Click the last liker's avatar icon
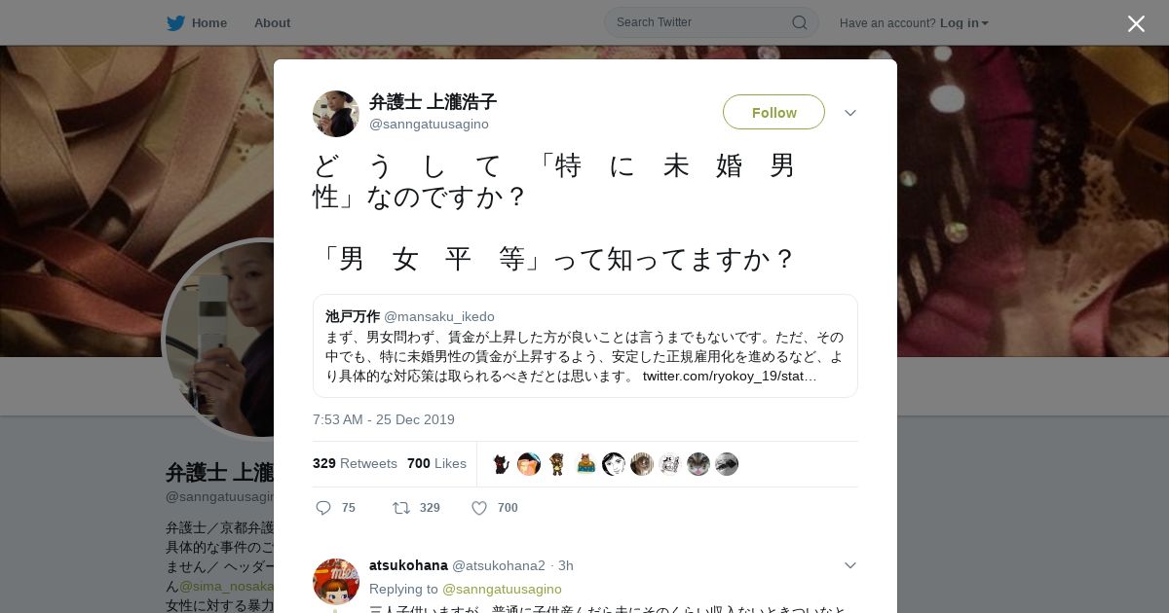 pyautogui.click(x=727, y=464)
